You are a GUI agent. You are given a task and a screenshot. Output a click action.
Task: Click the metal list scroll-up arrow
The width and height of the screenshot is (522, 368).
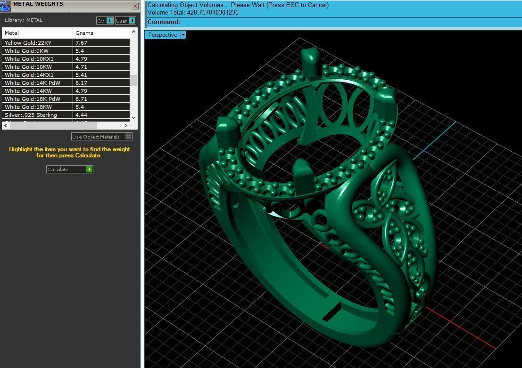coord(133,32)
